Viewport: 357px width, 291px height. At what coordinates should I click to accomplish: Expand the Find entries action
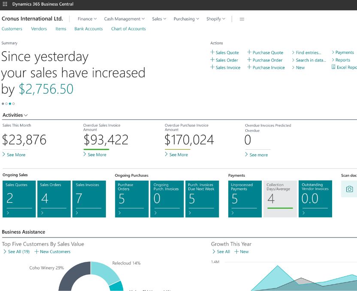[306, 53]
